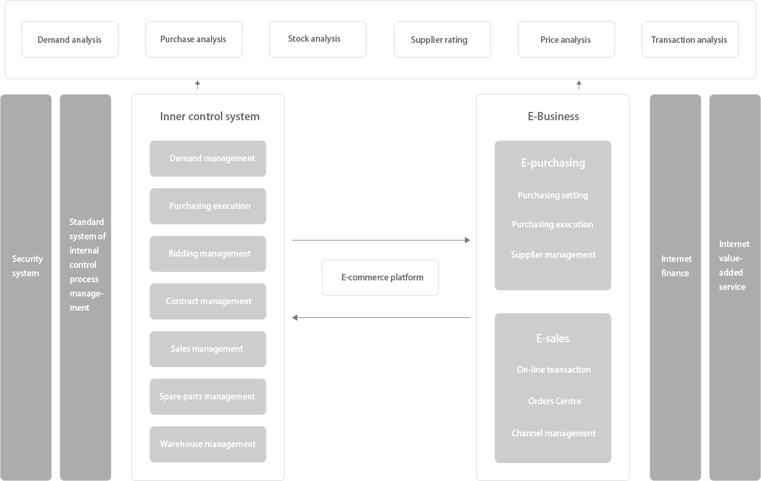
Task: Click the Spare parts management block
Action: click(208, 396)
